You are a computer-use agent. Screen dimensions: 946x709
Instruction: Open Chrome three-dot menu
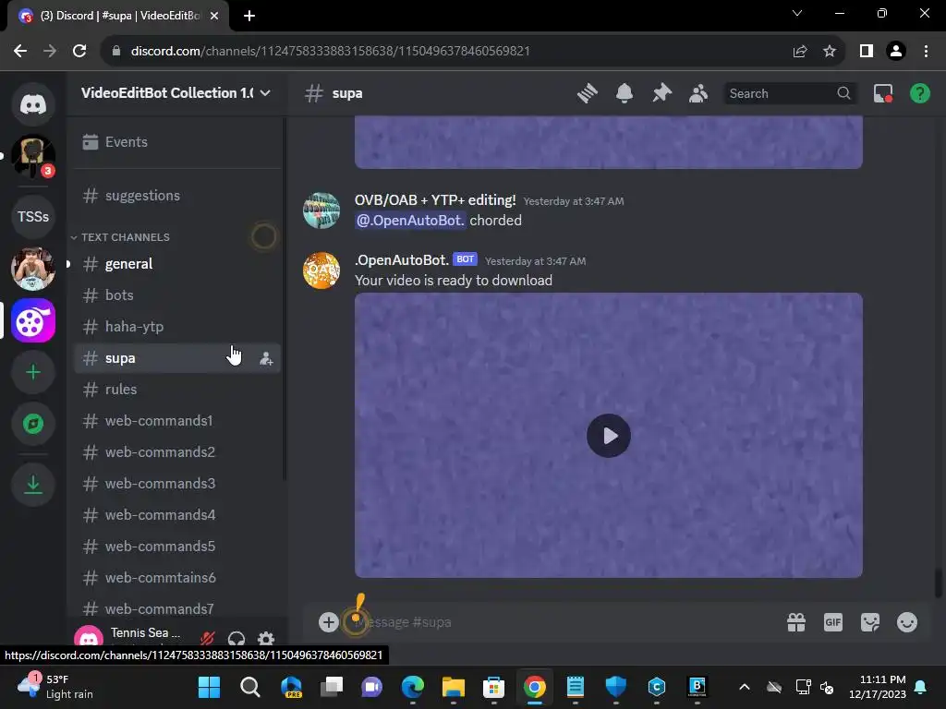pyautogui.click(x=926, y=51)
